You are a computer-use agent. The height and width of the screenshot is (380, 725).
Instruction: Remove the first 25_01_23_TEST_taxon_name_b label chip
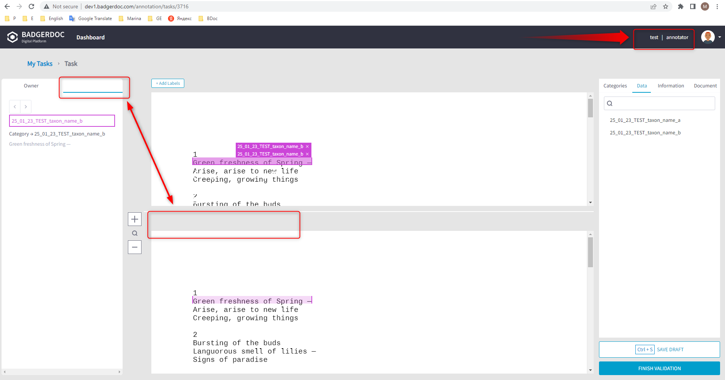(307, 146)
